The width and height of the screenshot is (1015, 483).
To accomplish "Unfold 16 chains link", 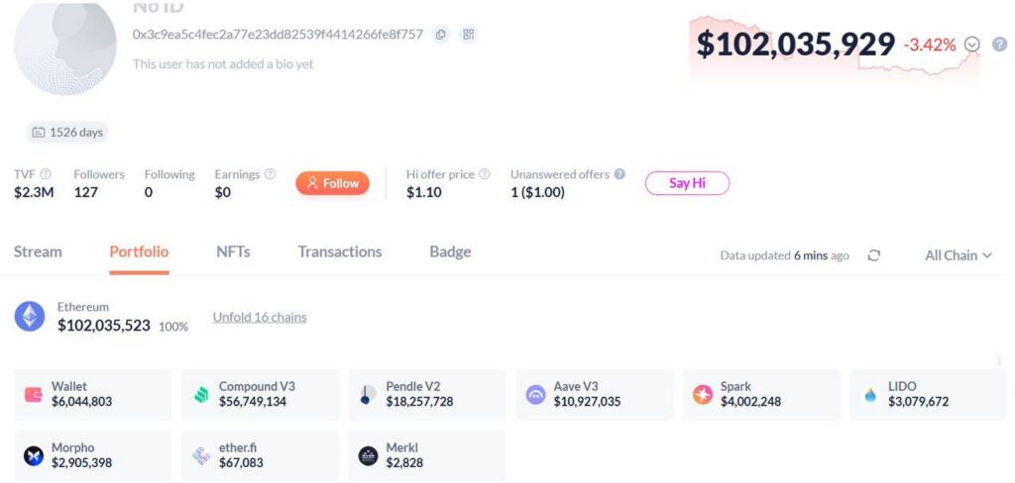I will [x=260, y=318].
